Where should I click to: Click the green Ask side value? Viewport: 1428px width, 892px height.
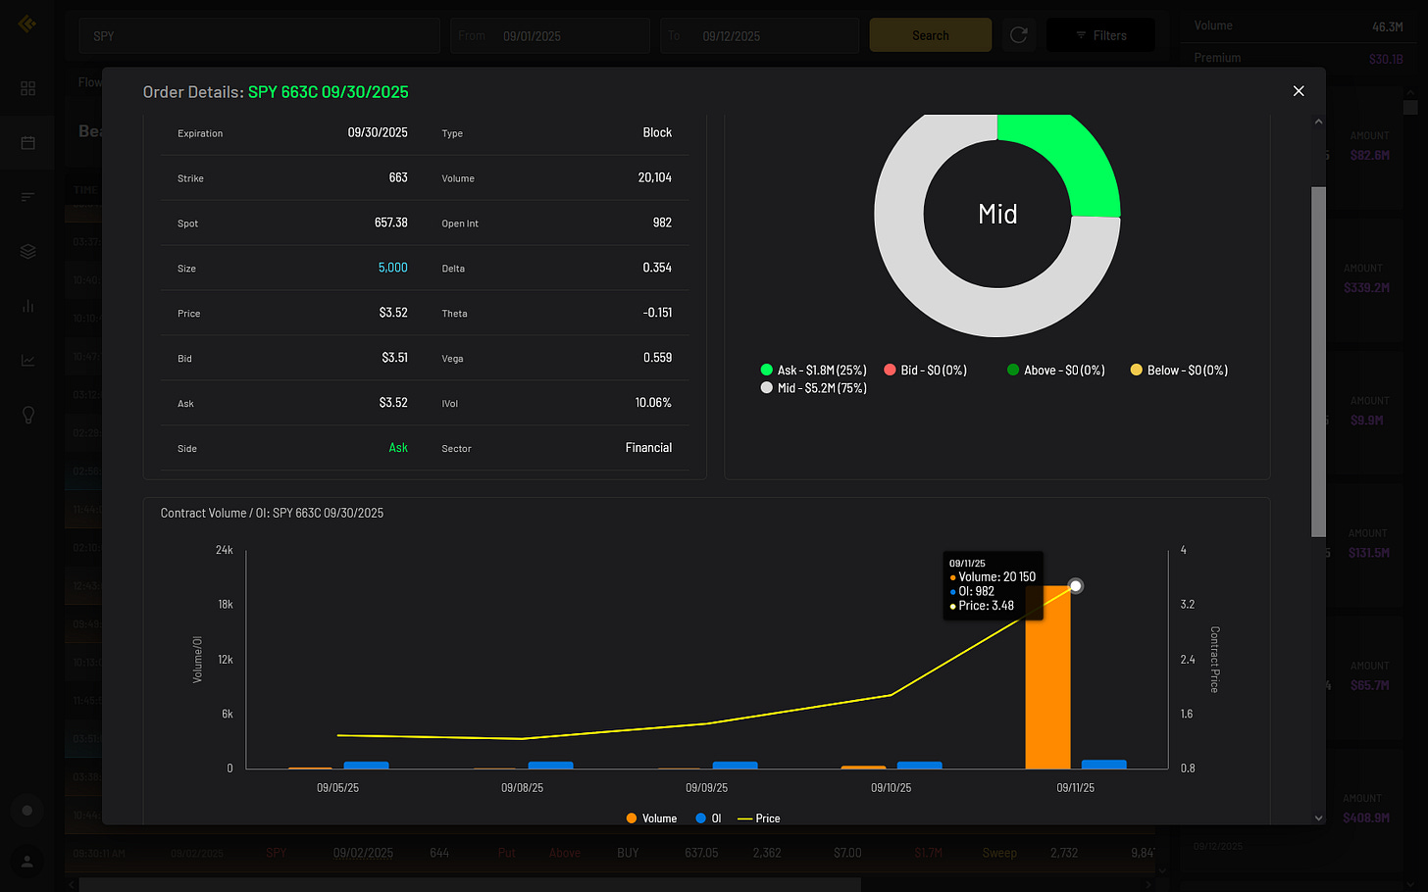point(398,448)
